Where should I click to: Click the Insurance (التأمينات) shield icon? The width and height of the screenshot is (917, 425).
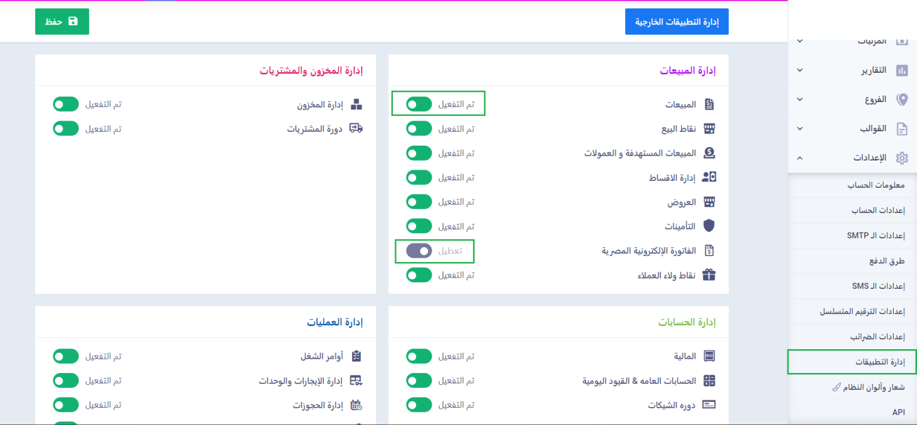tap(709, 226)
